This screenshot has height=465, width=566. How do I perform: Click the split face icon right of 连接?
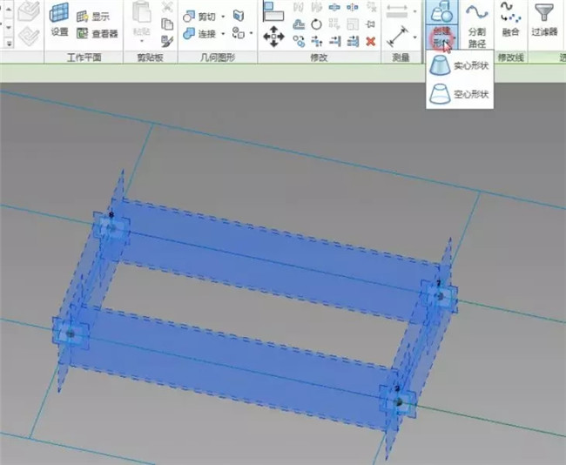coord(239,33)
